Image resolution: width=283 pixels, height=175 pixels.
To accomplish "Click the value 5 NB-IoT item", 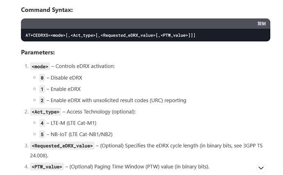I will [x=76, y=134].
